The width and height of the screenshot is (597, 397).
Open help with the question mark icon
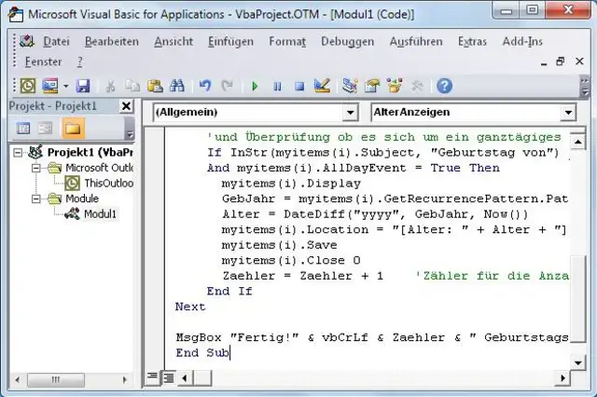pos(444,86)
